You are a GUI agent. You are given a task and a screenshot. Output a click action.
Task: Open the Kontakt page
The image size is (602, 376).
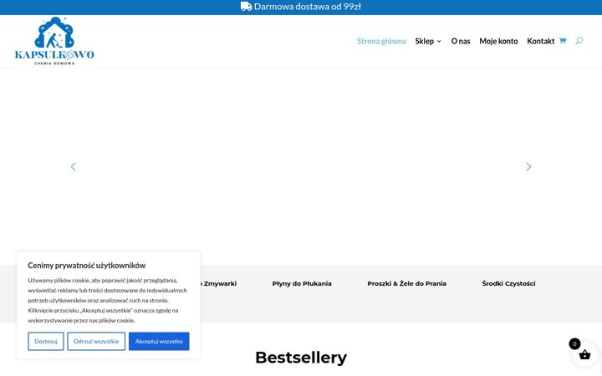541,41
